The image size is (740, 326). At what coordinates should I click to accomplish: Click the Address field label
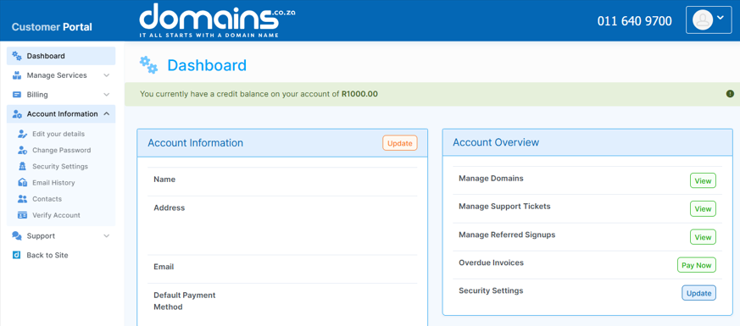169,207
